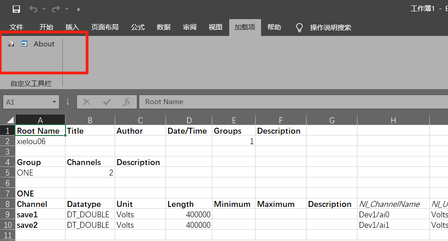Select column A header

(40, 120)
